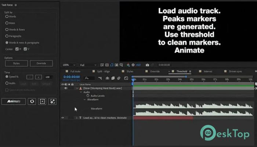Collapse the Slow Stomping Hard Rock wav layer
Viewport: 257px width, 147px height.
(77, 88)
